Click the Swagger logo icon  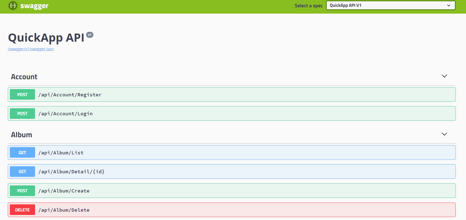pyautogui.click(x=13, y=6)
